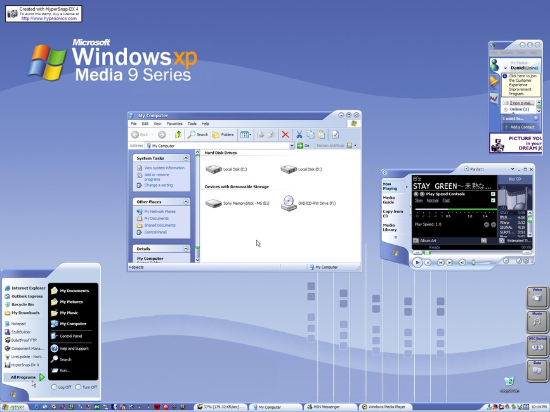Click the Properties checkmark icon

click(336, 134)
